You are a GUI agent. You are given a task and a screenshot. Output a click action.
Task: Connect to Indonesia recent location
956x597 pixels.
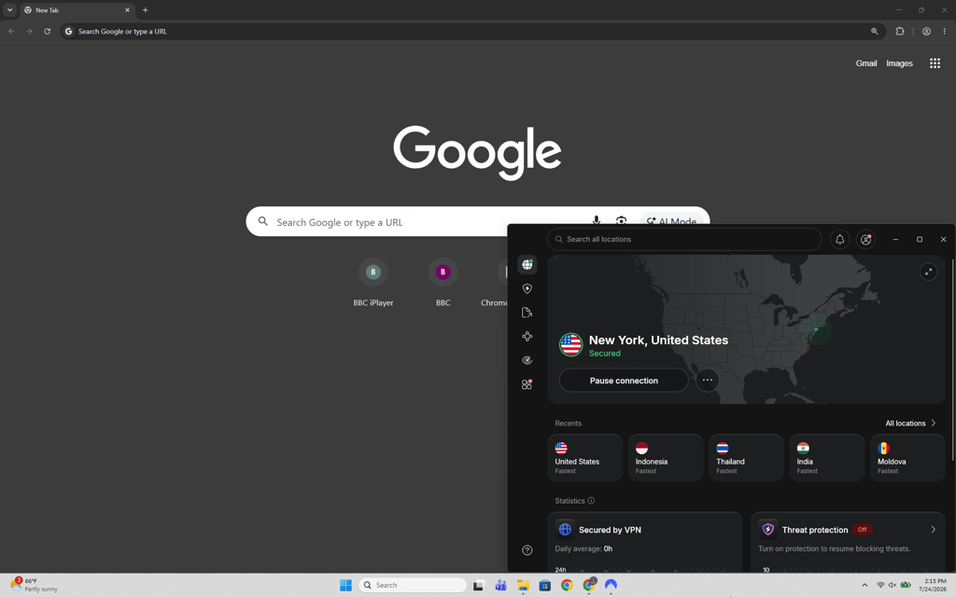(x=665, y=457)
